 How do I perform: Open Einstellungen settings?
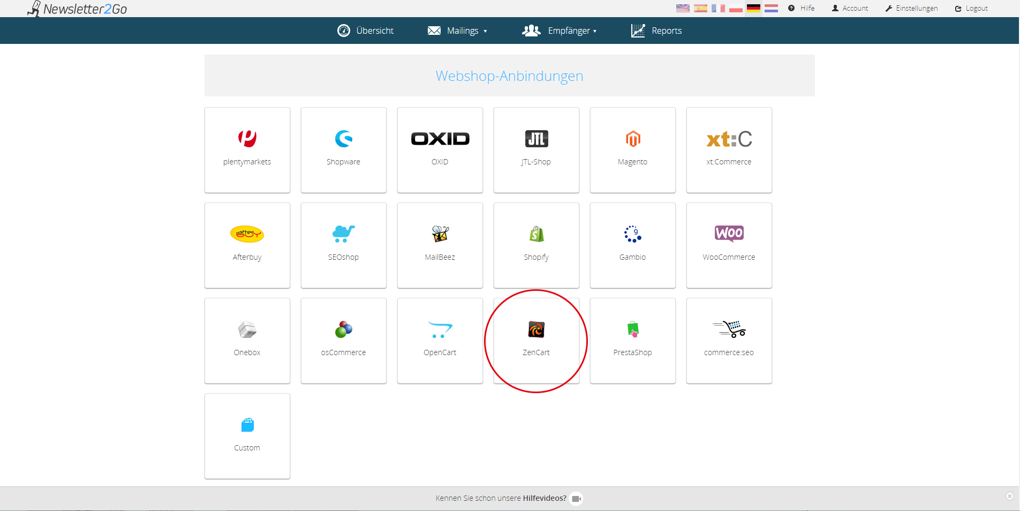(911, 8)
